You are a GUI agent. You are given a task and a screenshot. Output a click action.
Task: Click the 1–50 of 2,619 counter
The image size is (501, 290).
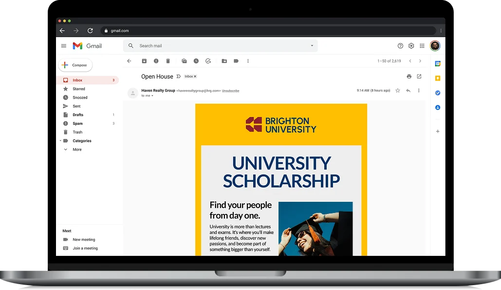[x=389, y=61]
